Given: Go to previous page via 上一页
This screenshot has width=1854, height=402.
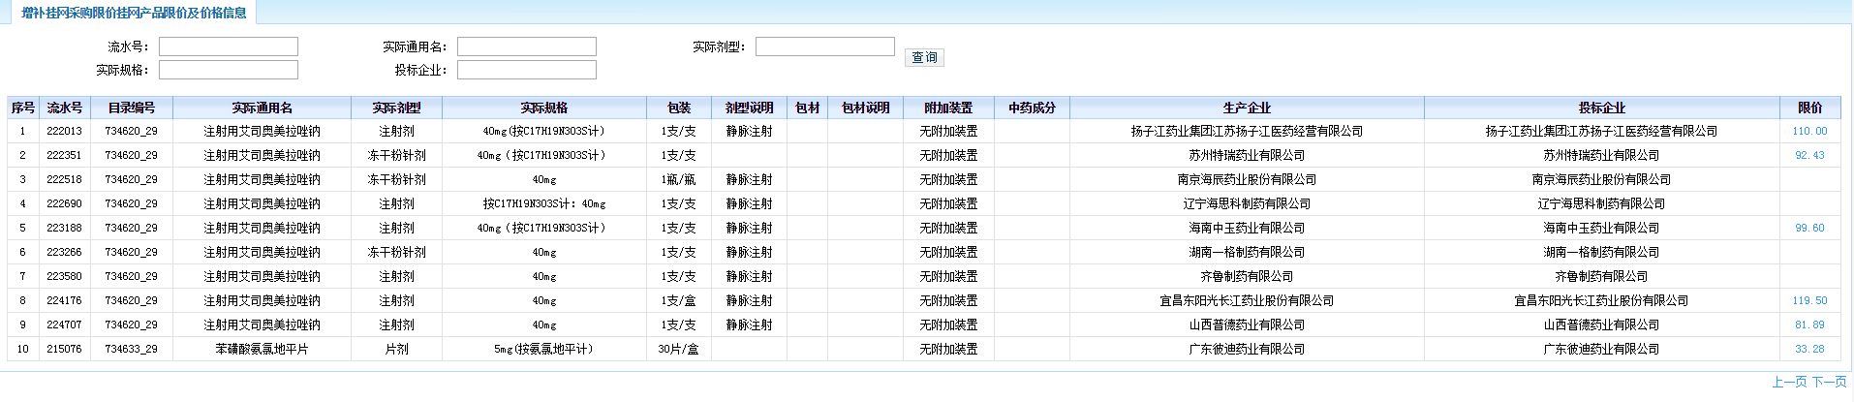Looking at the screenshot, I should coord(1789,382).
